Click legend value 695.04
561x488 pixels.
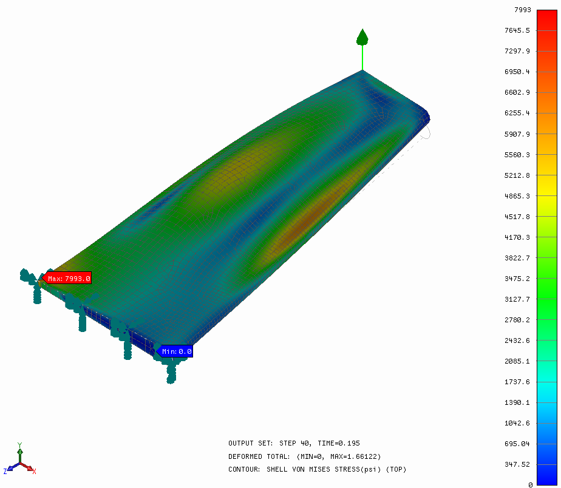517,444
